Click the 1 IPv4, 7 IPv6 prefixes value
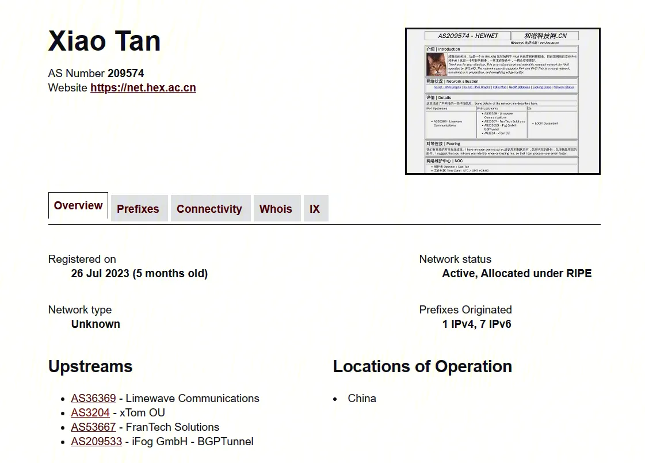The image size is (645, 463). pyautogui.click(x=476, y=324)
